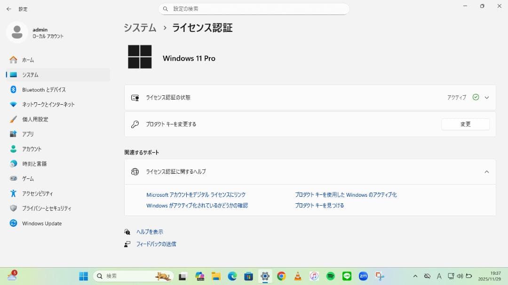Click the 変更 product key button

click(465, 124)
